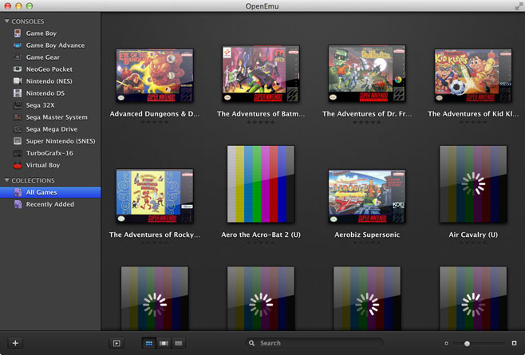Click the Virtual Boy console icon

pos(18,165)
